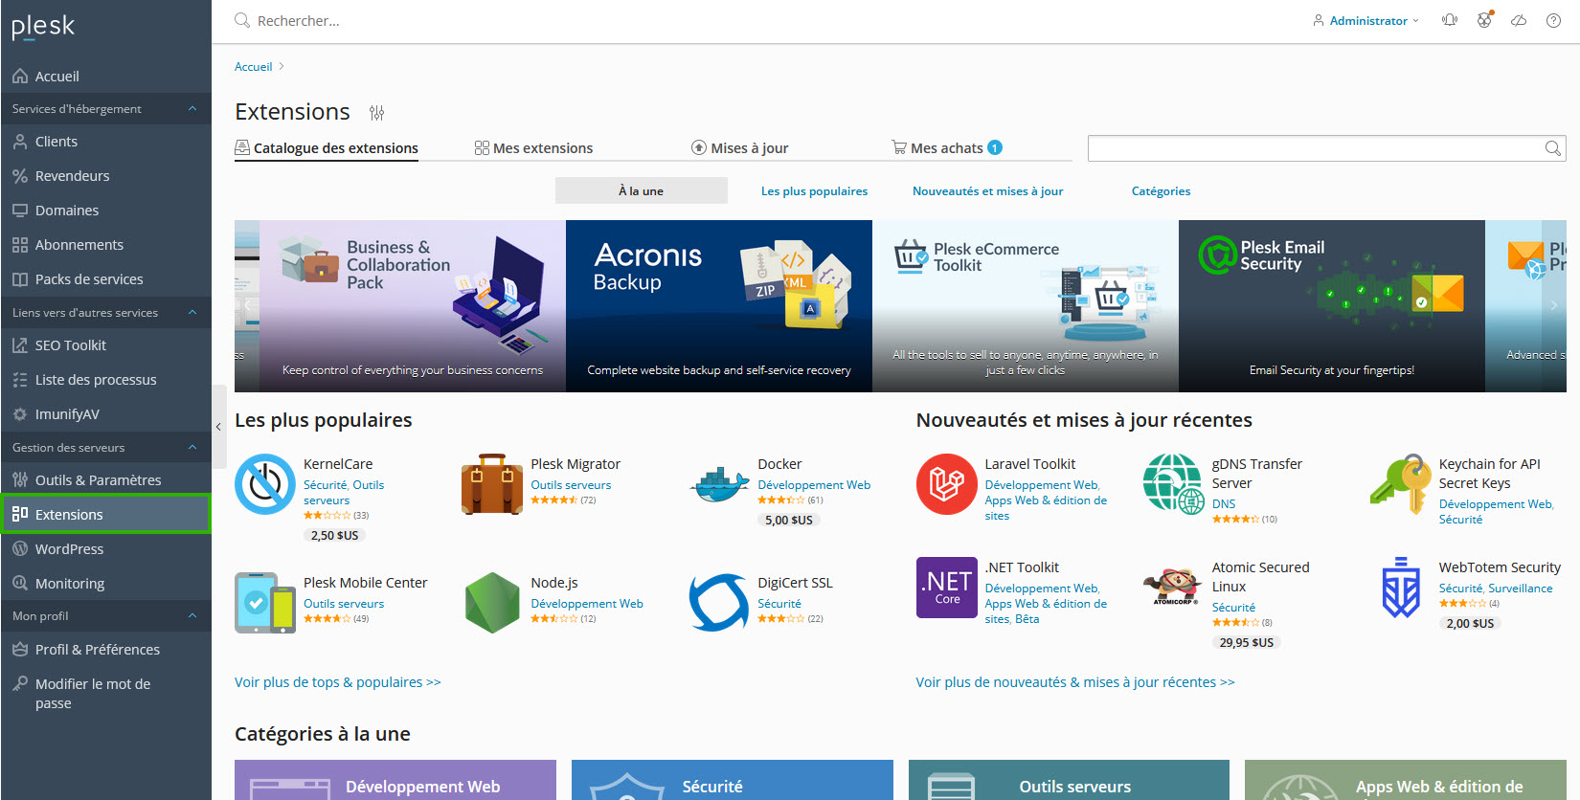The height and width of the screenshot is (800, 1580).
Task: Click the Plesk advisor icon with orange dot
Action: [1484, 19]
